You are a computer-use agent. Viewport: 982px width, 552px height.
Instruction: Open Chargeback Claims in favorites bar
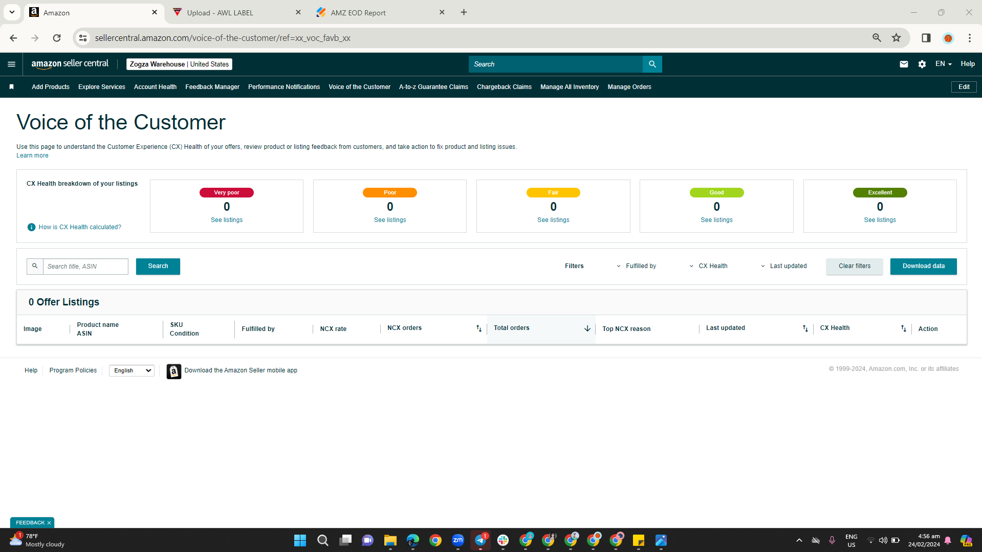[x=504, y=87]
